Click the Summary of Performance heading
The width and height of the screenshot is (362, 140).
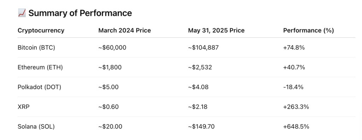tap(80, 13)
